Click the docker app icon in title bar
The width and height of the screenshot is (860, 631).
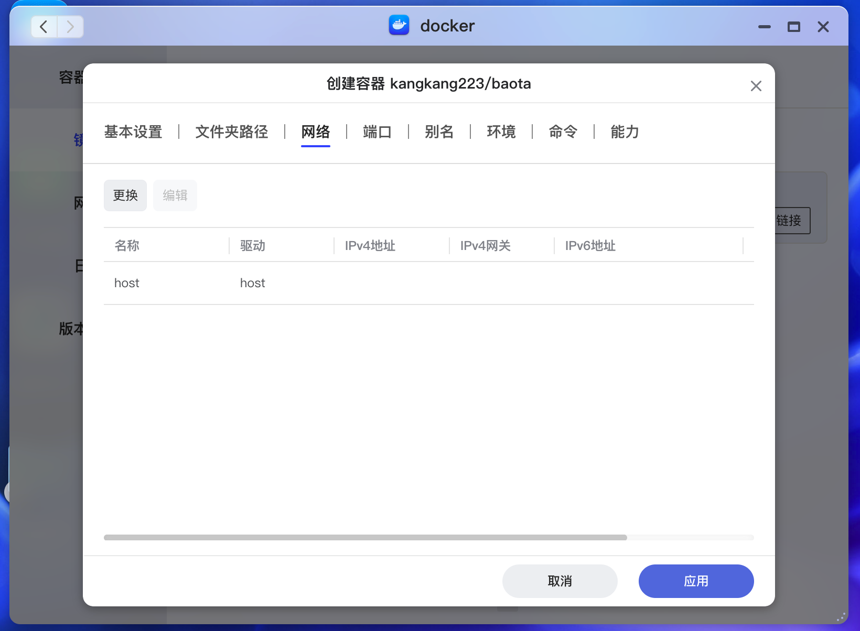[x=399, y=25]
